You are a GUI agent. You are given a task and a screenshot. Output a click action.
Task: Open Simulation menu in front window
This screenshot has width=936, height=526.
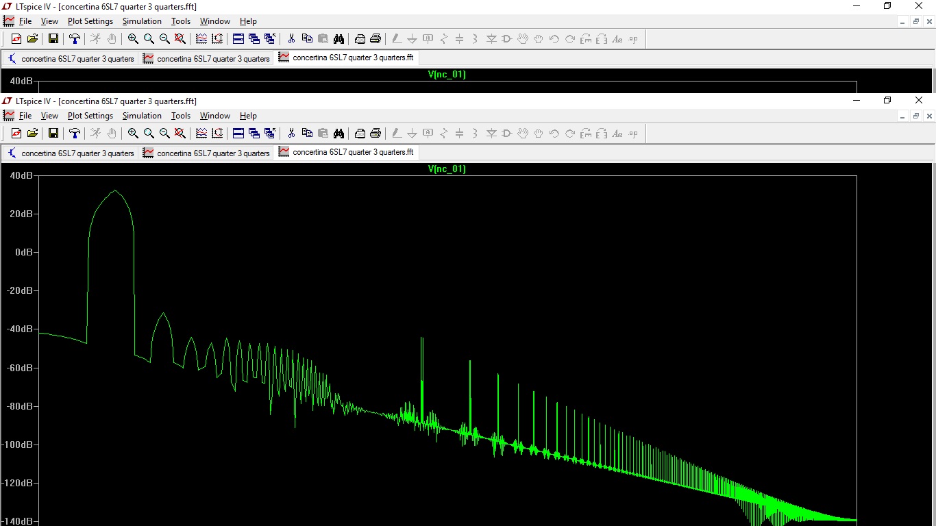142,116
